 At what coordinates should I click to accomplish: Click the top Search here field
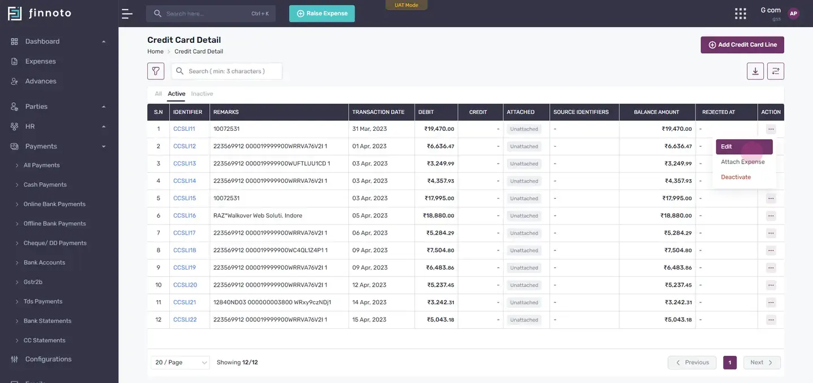(x=211, y=14)
